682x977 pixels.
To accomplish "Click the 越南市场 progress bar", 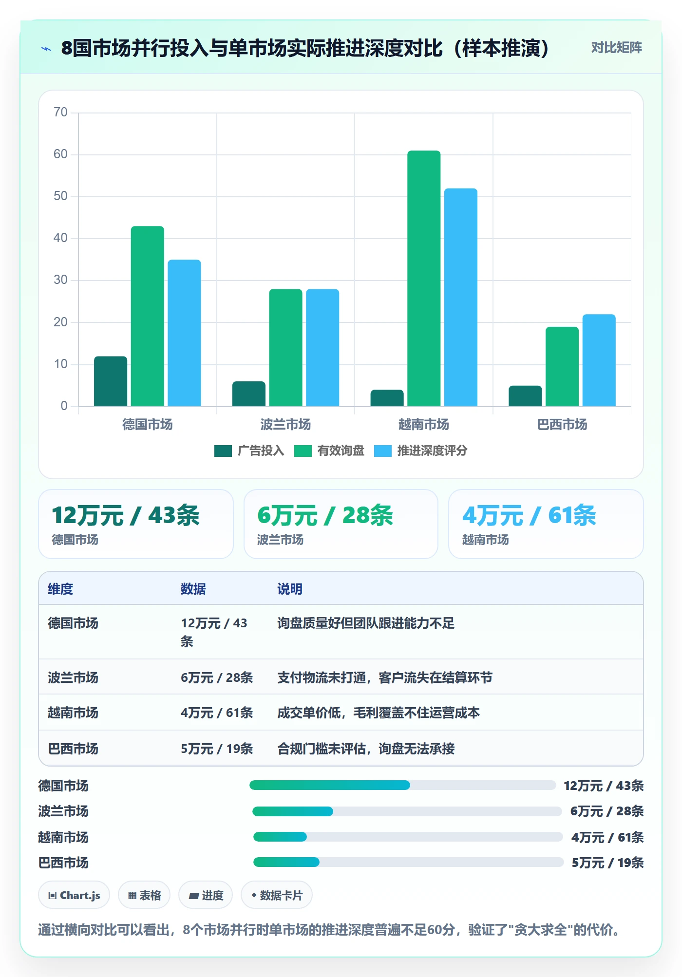I will [408, 837].
